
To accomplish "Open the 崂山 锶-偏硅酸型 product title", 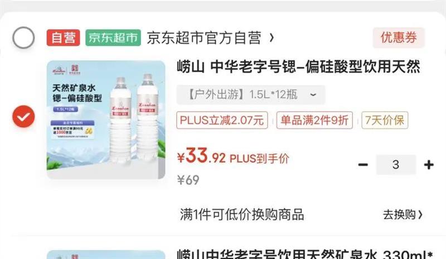I will tap(298, 67).
